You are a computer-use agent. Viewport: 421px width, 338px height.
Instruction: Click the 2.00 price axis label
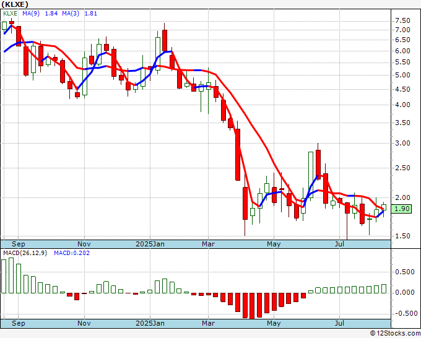pyautogui.click(x=403, y=197)
